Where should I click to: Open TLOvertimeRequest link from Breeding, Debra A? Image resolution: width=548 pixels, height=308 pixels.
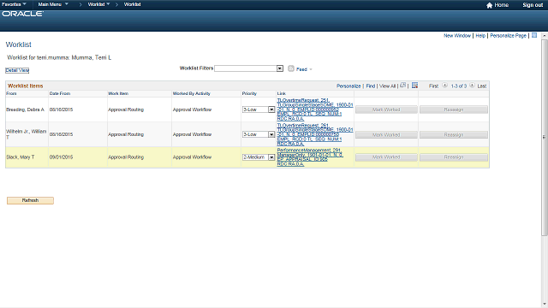point(315,110)
